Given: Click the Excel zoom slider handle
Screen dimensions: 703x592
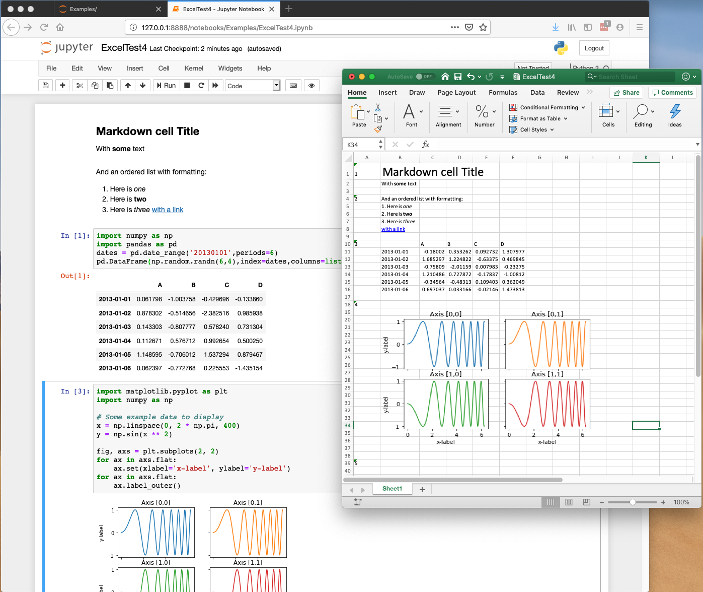Looking at the screenshot, I should (x=633, y=502).
